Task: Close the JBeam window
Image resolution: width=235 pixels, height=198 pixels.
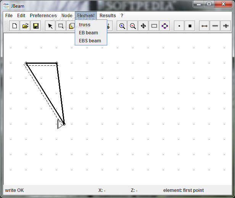Action: tap(223, 4)
